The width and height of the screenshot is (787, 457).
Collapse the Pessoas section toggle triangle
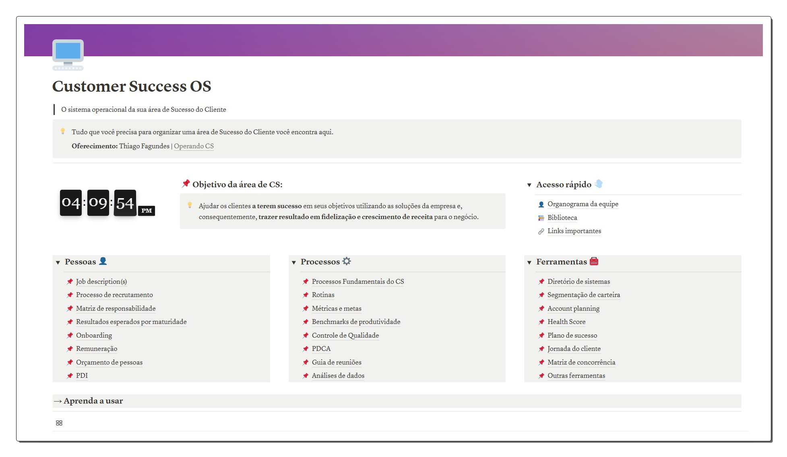[58, 262]
